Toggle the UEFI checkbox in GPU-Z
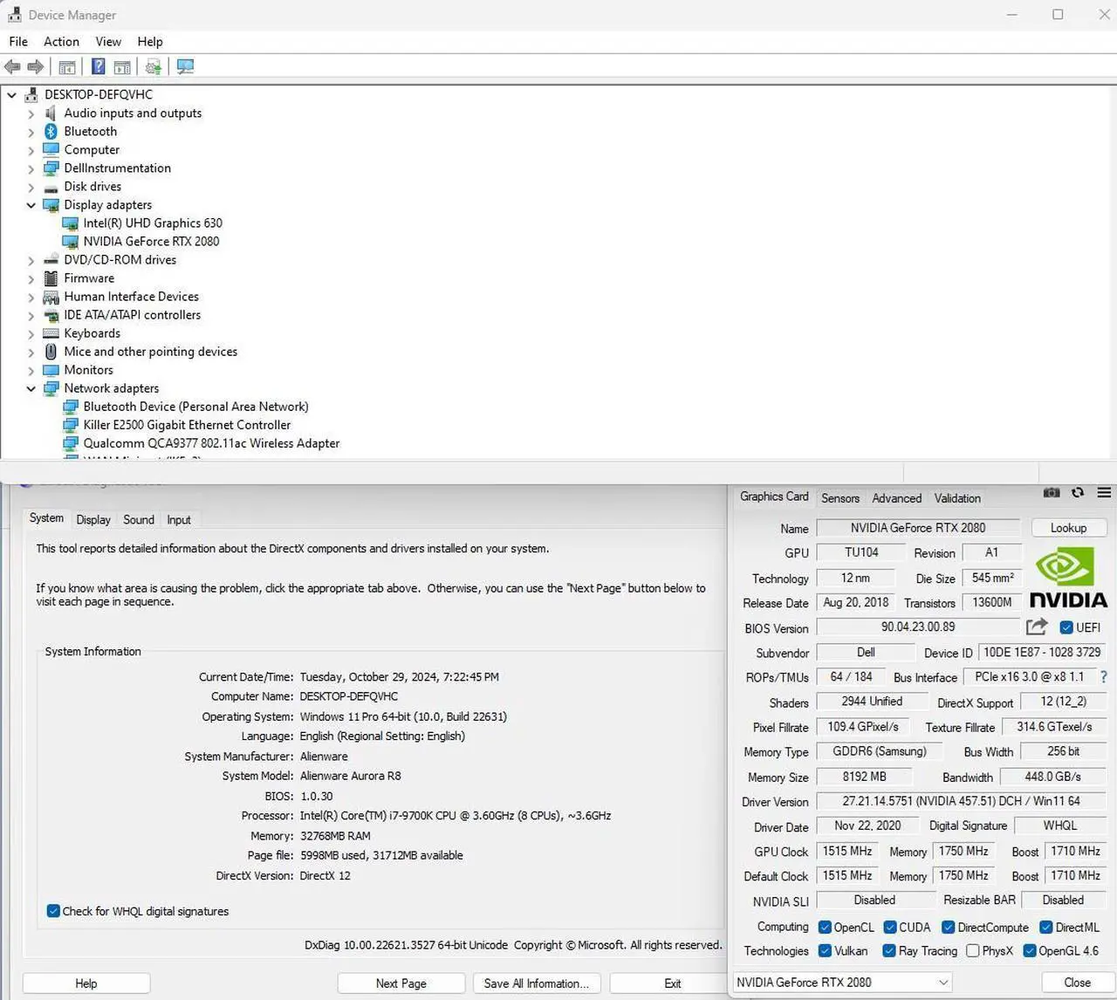1117x1000 pixels. [x=1066, y=627]
